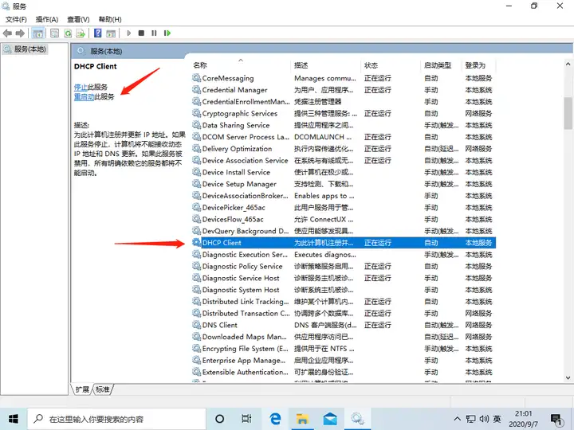Select the Data Sharing Service row
The image size is (574, 430).
tap(344, 125)
